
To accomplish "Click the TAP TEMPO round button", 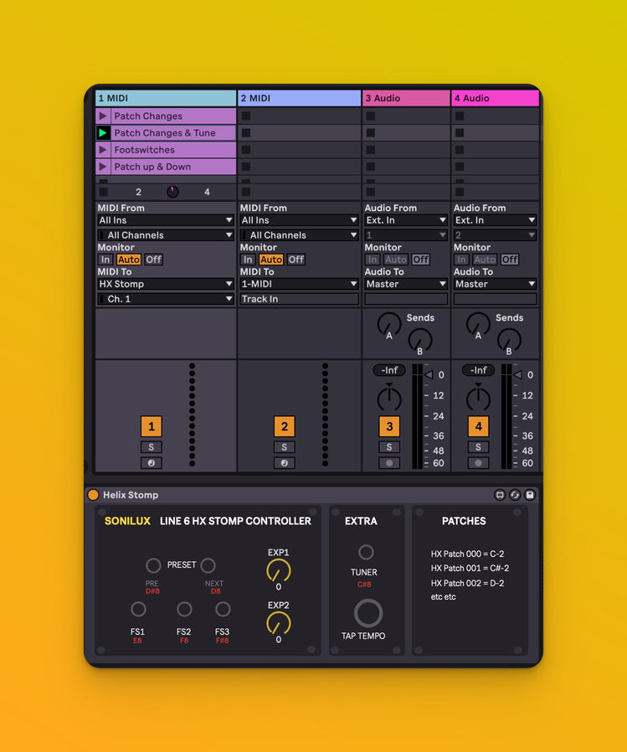I will 367,613.
